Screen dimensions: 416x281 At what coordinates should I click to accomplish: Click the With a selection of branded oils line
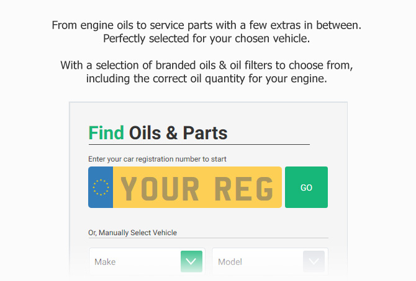(x=206, y=66)
